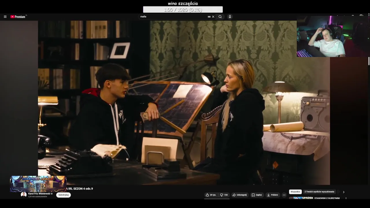Save video with the Zapisz button
This screenshot has width=370, height=208.
(x=257, y=195)
